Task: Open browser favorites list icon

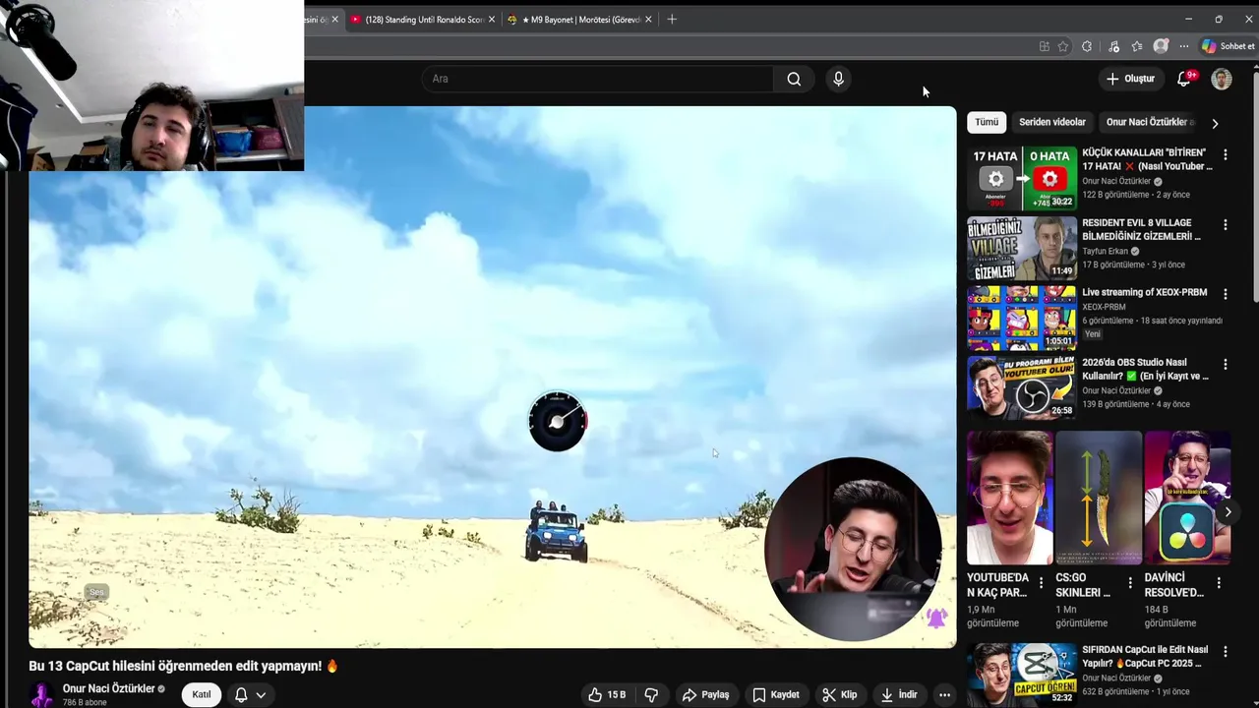Action: coord(1137,46)
